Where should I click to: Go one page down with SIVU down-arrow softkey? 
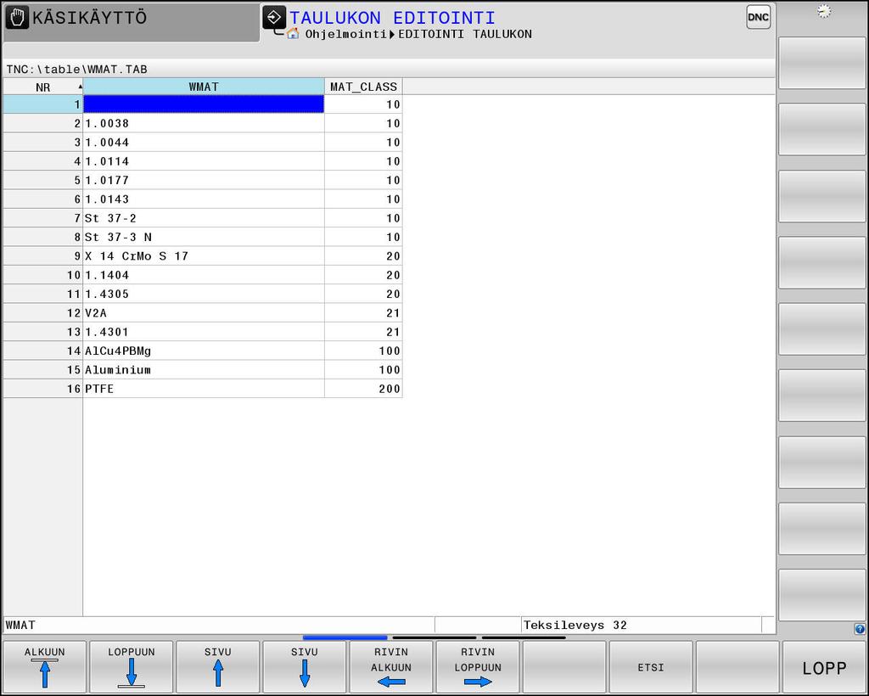(x=305, y=666)
